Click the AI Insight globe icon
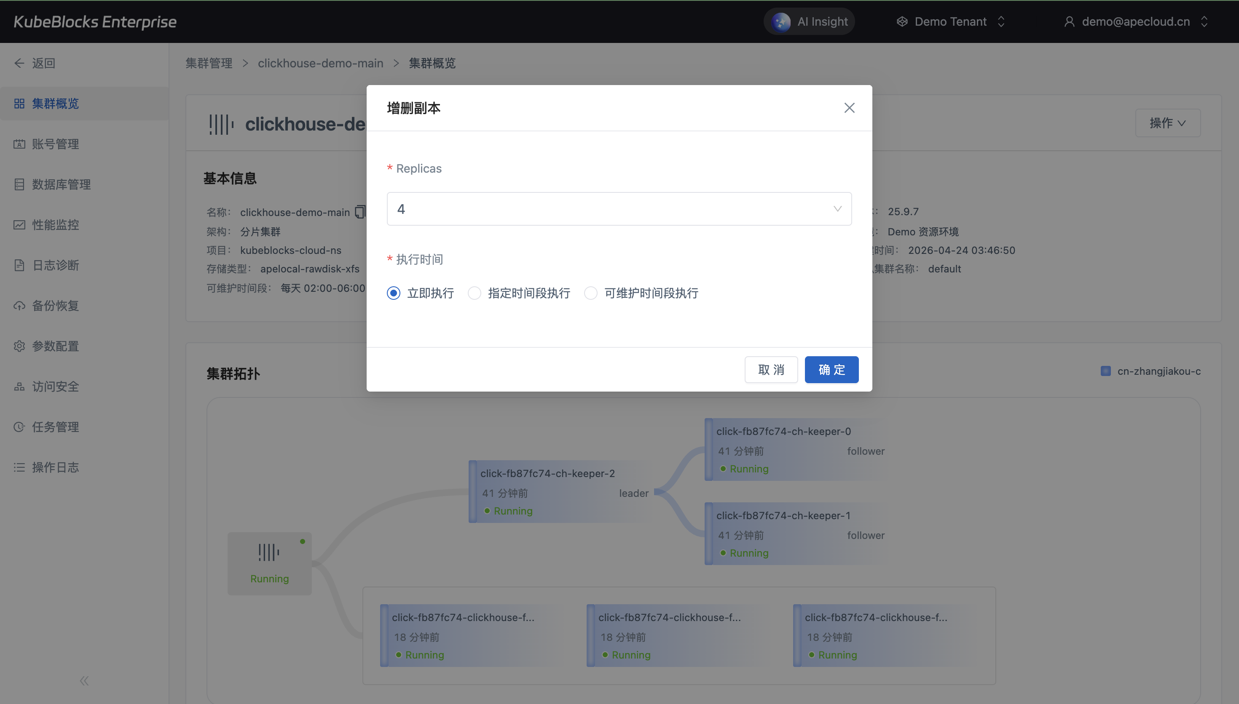 pyautogui.click(x=781, y=22)
